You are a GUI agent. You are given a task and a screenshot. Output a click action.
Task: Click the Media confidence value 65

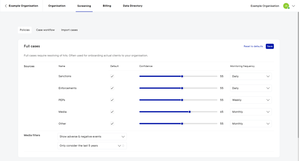(222, 112)
